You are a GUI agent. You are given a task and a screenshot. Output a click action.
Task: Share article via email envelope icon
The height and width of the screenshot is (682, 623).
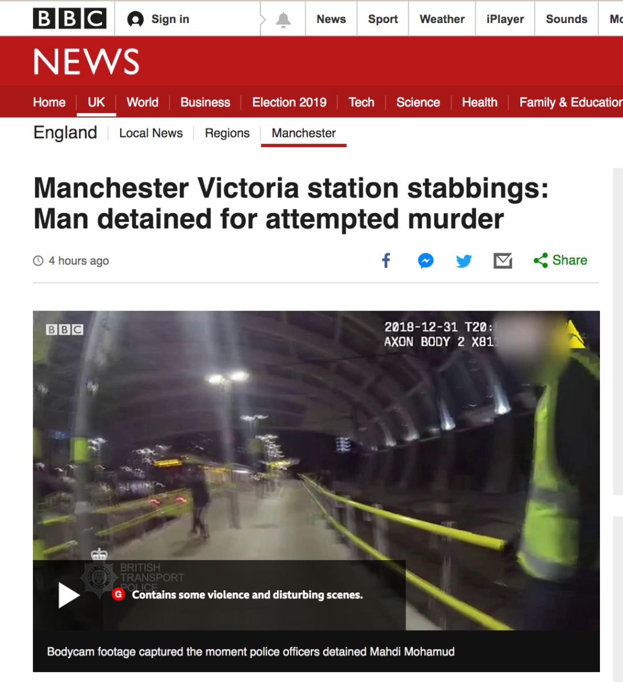pyautogui.click(x=502, y=260)
